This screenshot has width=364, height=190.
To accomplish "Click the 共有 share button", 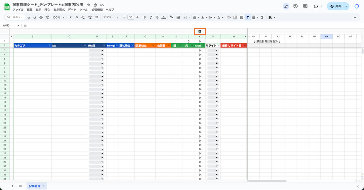I will (336, 6).
